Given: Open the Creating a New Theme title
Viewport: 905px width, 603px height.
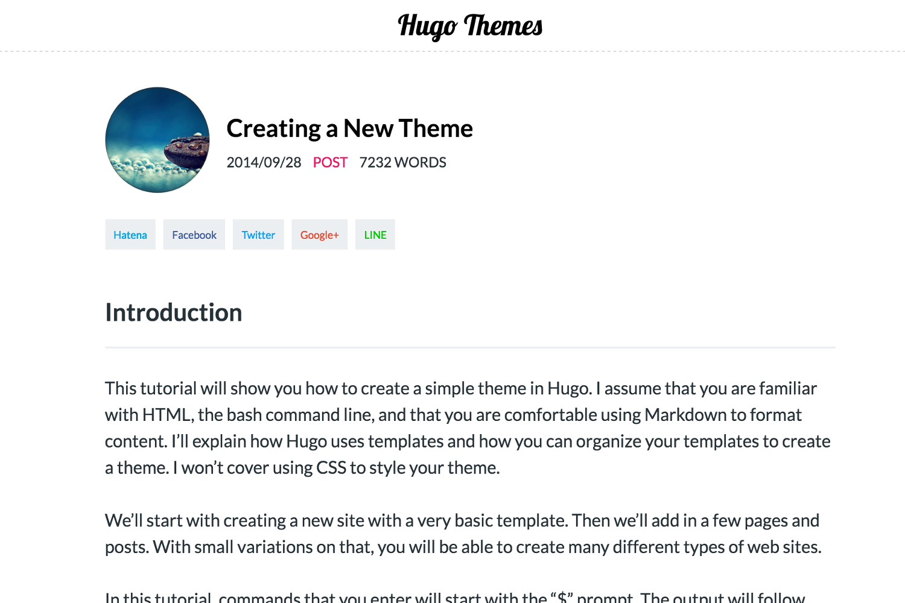Looking at the screenshot, I should coord(349,128).
